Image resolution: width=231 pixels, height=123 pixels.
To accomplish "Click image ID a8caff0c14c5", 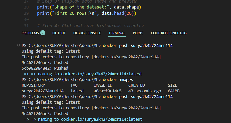I will click(x=108, y=91).
